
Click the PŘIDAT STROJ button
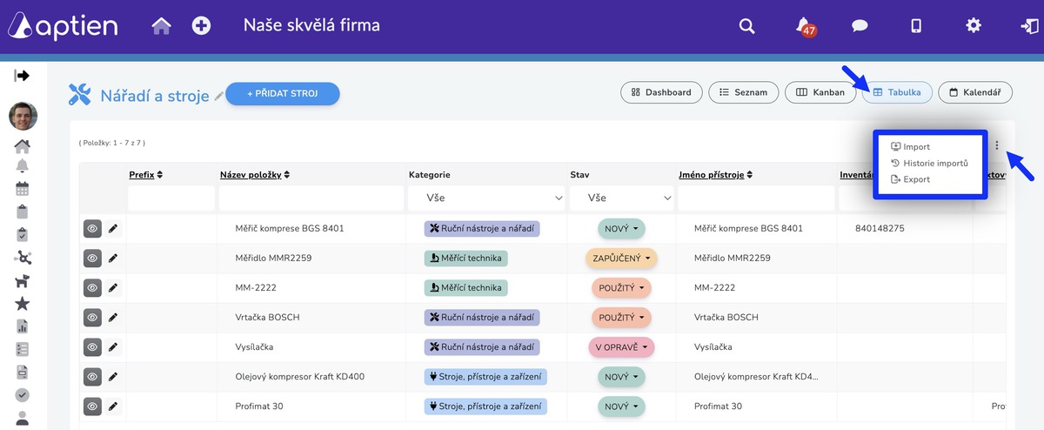pyautogui.click(x=282, y=94)
